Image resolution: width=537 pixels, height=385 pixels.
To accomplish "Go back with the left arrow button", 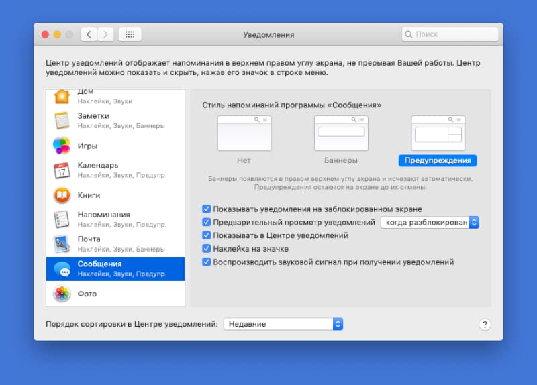I will 89,34.
